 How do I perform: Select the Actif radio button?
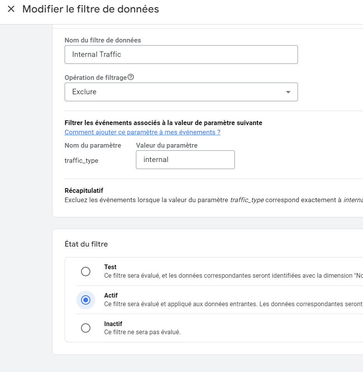click(86, 300)
